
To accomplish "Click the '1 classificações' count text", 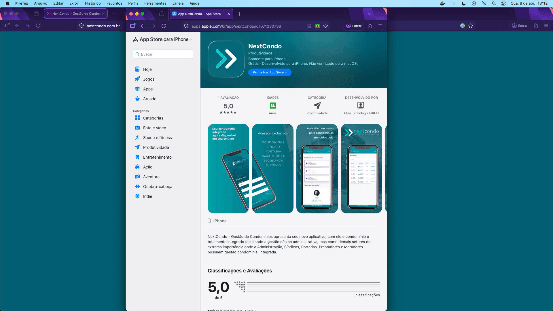I will (x=366, y=295).
